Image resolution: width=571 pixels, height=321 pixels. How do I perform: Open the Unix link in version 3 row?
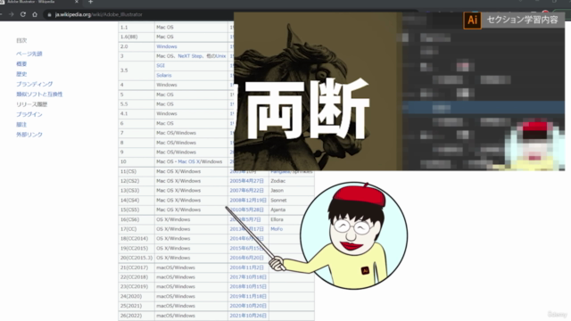220,56
